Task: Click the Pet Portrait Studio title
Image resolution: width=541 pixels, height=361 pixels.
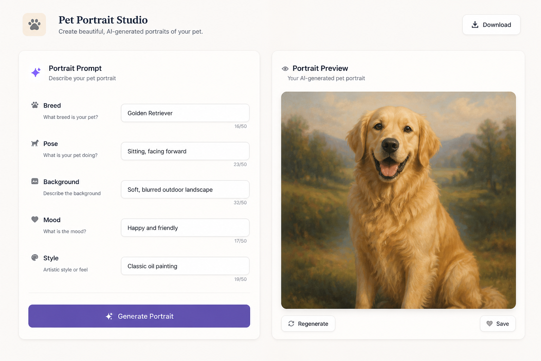Action: [103, 20]
